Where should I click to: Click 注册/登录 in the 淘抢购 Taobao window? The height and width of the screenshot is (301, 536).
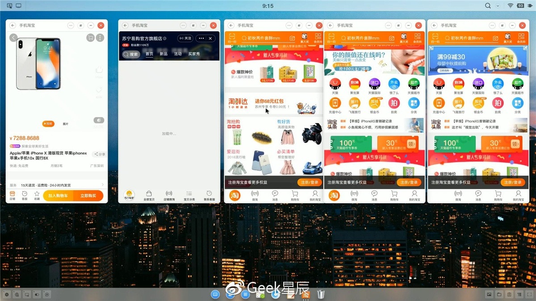pyautogui.click(x=310, y=182)
